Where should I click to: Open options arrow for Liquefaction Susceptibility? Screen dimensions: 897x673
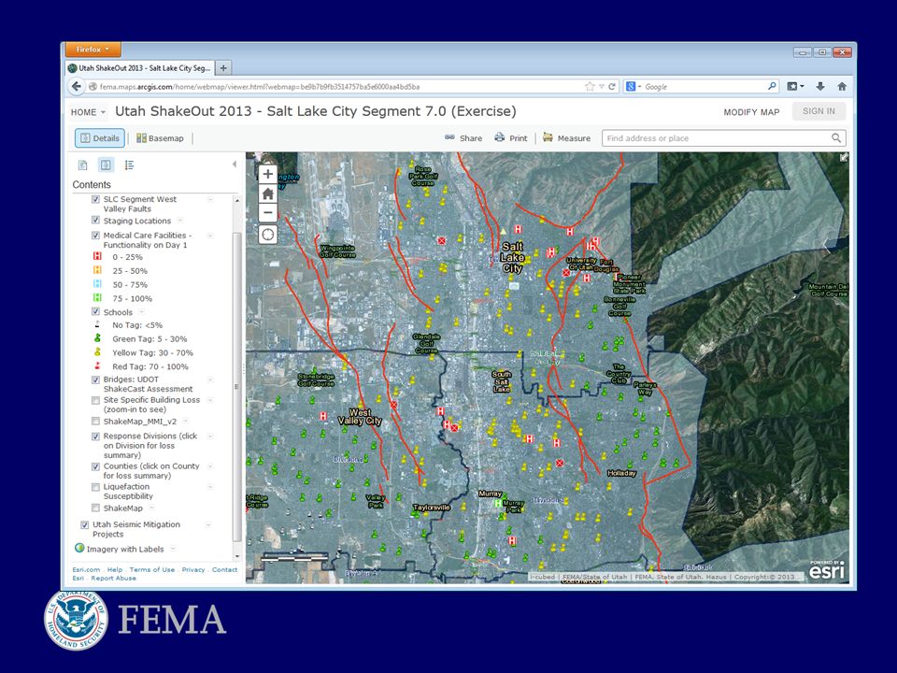click(210, 486)
